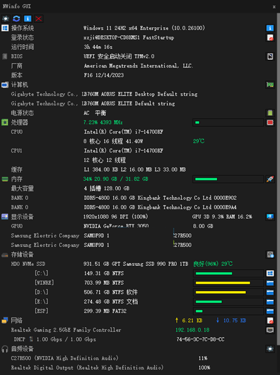Screen dimensions: 280x375
Task: Click the download speed 10.75 KB
Action: pyautogui.click(x=231, y=320)
